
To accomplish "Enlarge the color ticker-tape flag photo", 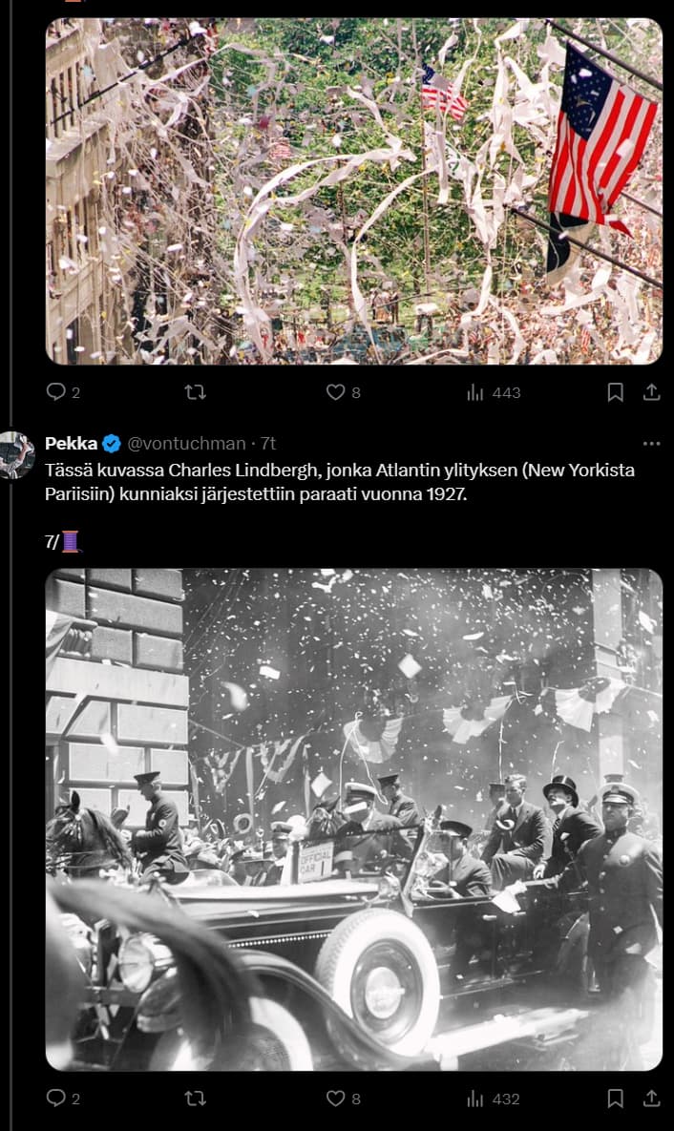I will coord(353,191).
